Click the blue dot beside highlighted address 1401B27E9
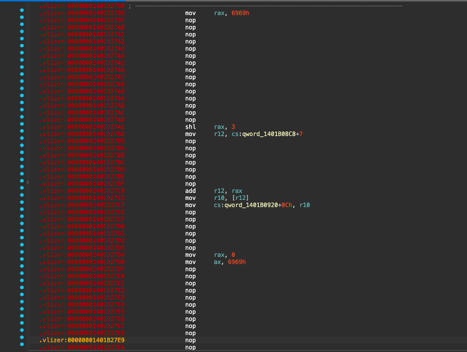Screen dimensions: 467x352 (22, 337)
